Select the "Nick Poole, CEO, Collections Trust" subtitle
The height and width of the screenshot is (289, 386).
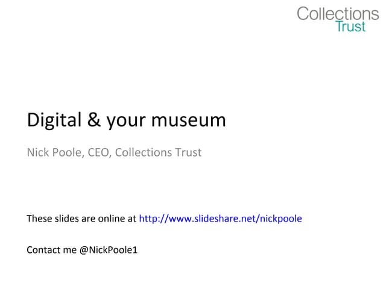114,152
